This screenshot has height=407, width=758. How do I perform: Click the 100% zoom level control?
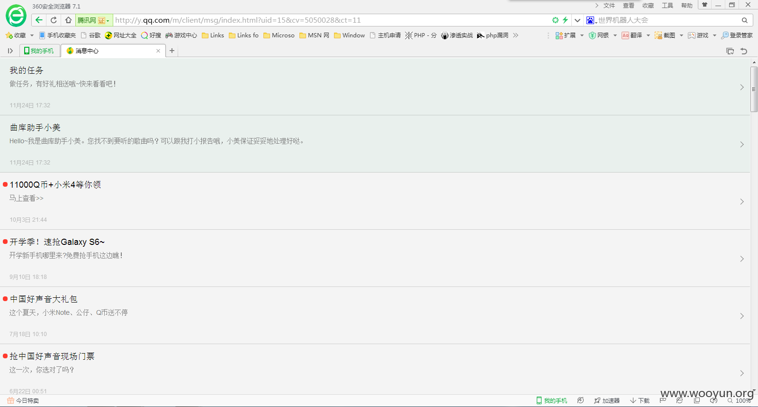[x=740, y=400]
